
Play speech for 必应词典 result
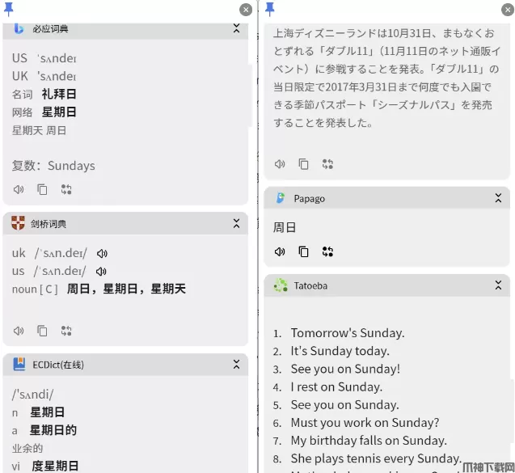click(x=19, y=189)
